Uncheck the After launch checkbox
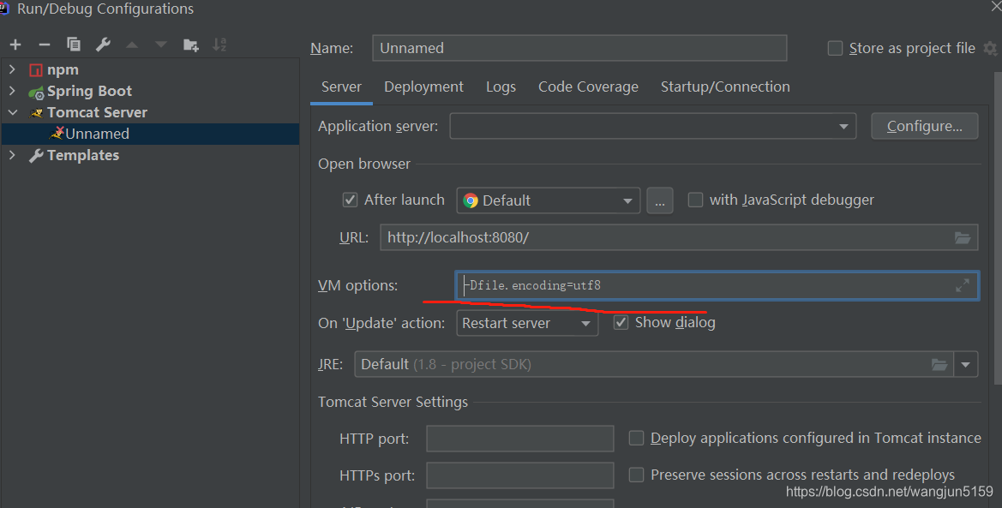Viewport: 1002px width, 508px height. (351, 200)
